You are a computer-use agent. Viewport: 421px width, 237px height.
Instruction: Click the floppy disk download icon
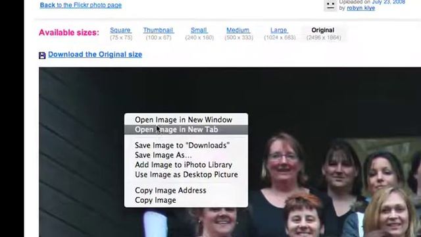click(x=42, y=55)
